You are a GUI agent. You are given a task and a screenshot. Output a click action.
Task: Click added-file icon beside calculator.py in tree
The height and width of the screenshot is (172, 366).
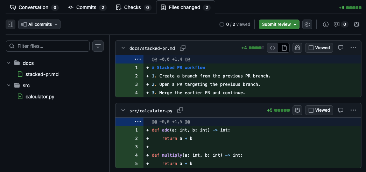point(20,97)
